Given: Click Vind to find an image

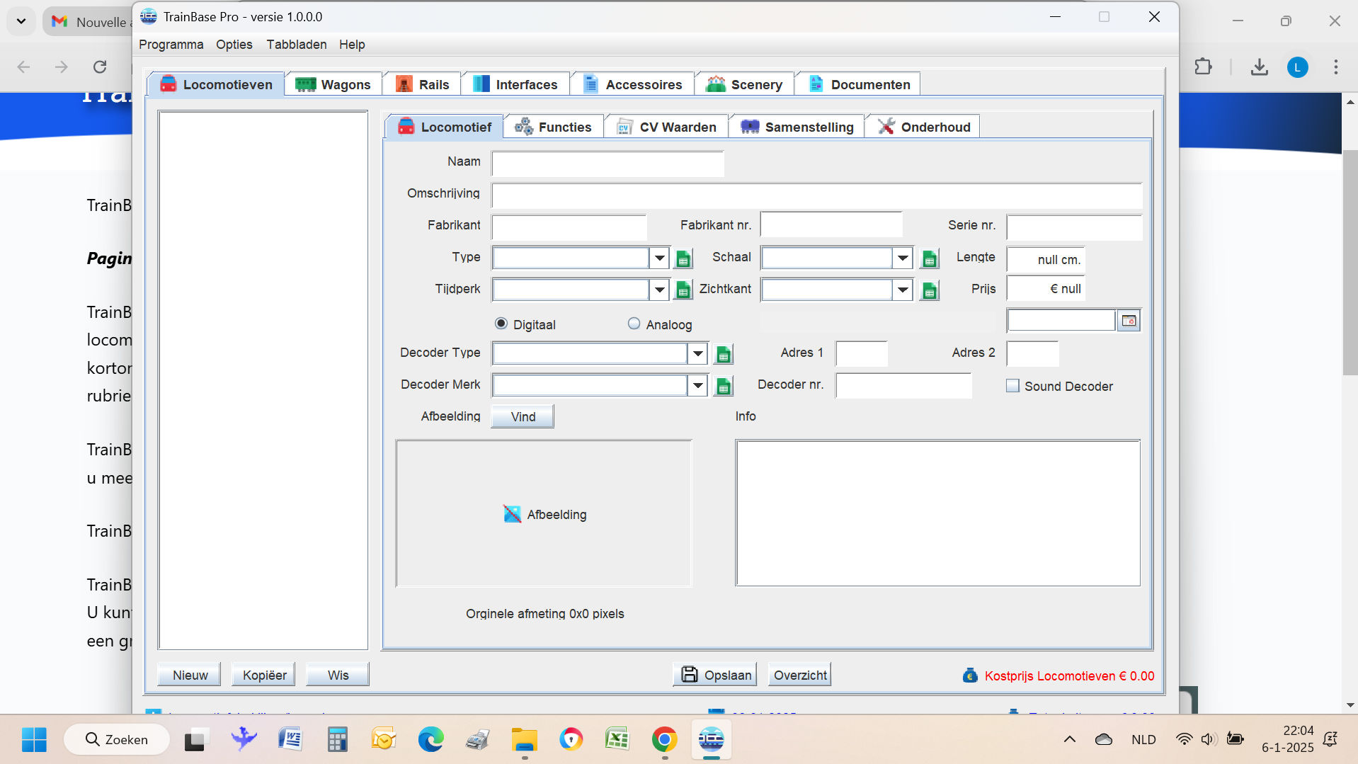Looking at the screenshot, I should (x=523, y=416).
